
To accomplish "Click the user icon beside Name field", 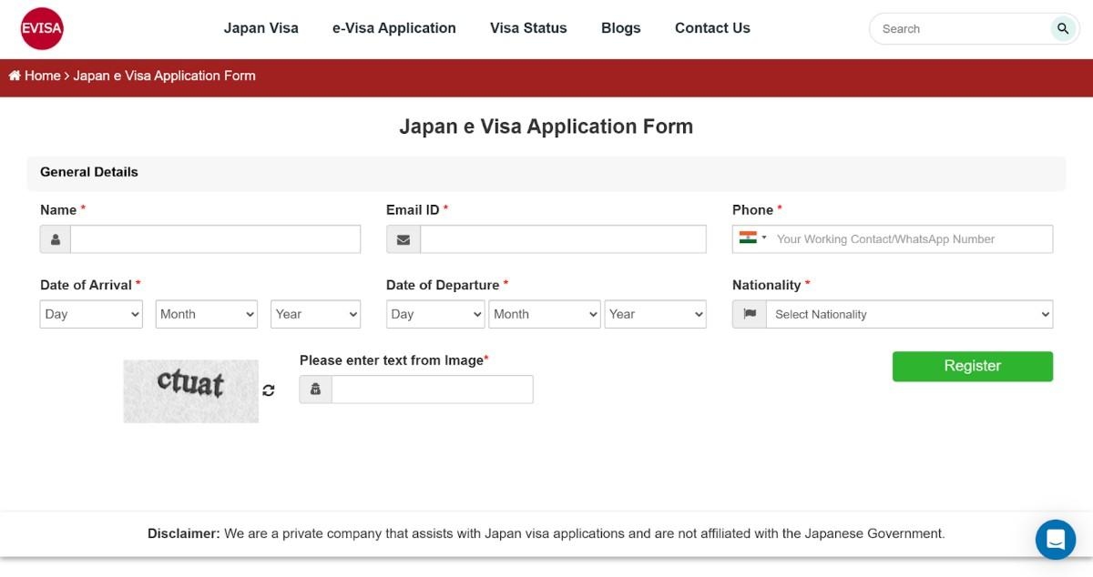I will (56, 239).
